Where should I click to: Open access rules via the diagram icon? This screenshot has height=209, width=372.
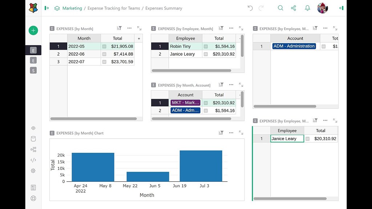pyautogui.click(x=33, y=149)
